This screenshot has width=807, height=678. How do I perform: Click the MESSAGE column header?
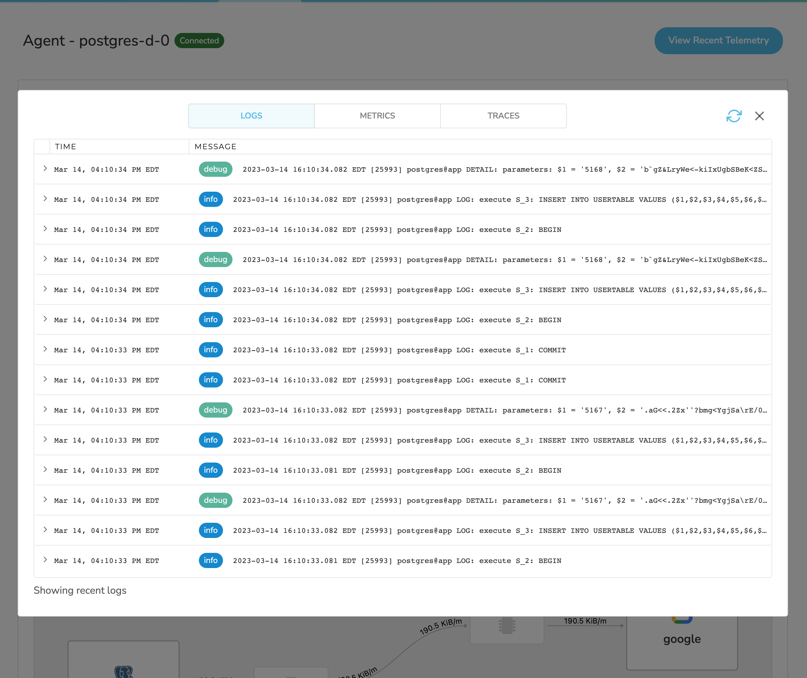click(215, 146)
